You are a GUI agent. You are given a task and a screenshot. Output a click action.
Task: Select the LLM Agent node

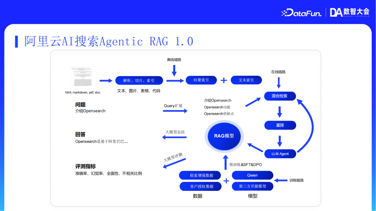tap(280, 153)
